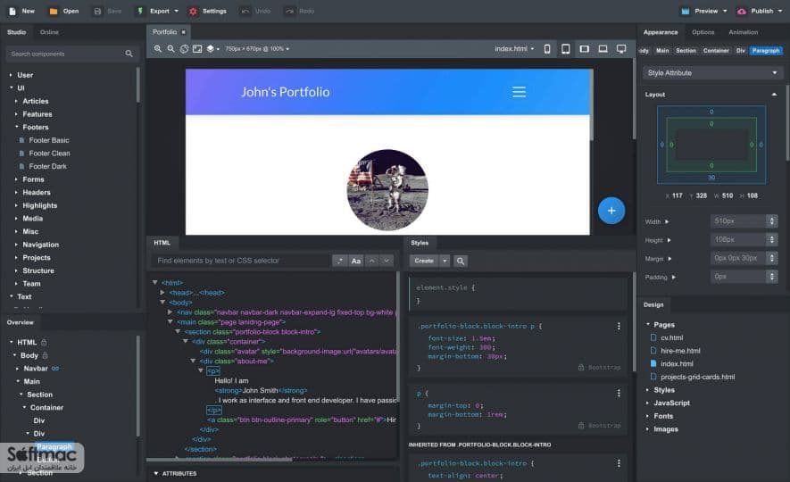Screen dimensions: 790x482
Task: Switch preview to portrait tablet size
Action: [566, 49]
